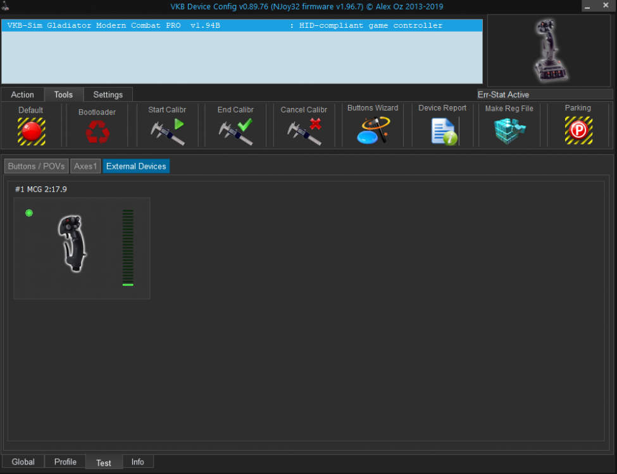Go to the Profile bottom tab

pyautogui.click(x=65, y=462)
